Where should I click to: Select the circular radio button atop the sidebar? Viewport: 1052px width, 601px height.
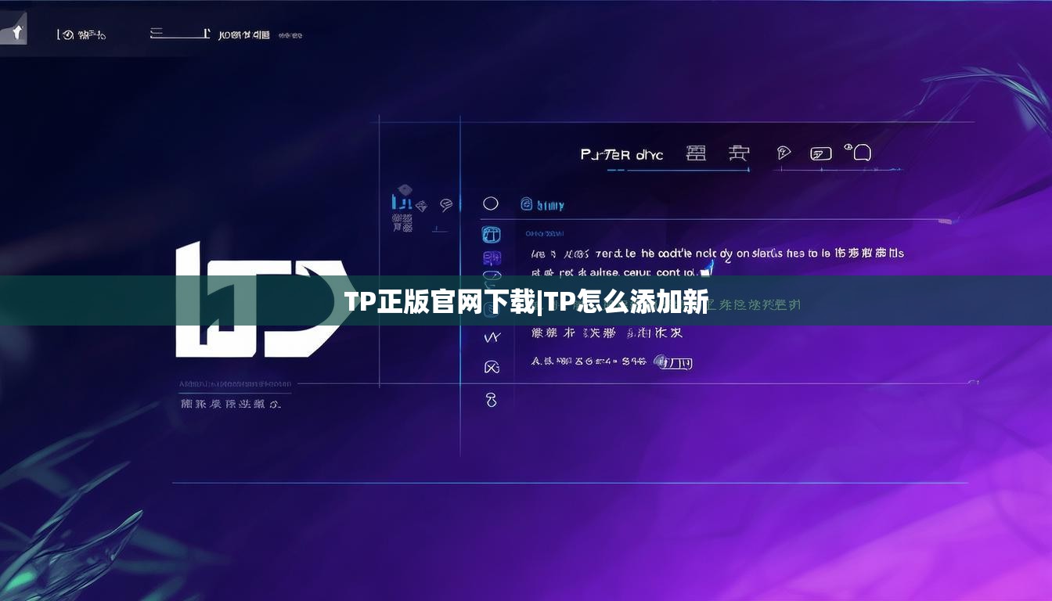[491, 202]
